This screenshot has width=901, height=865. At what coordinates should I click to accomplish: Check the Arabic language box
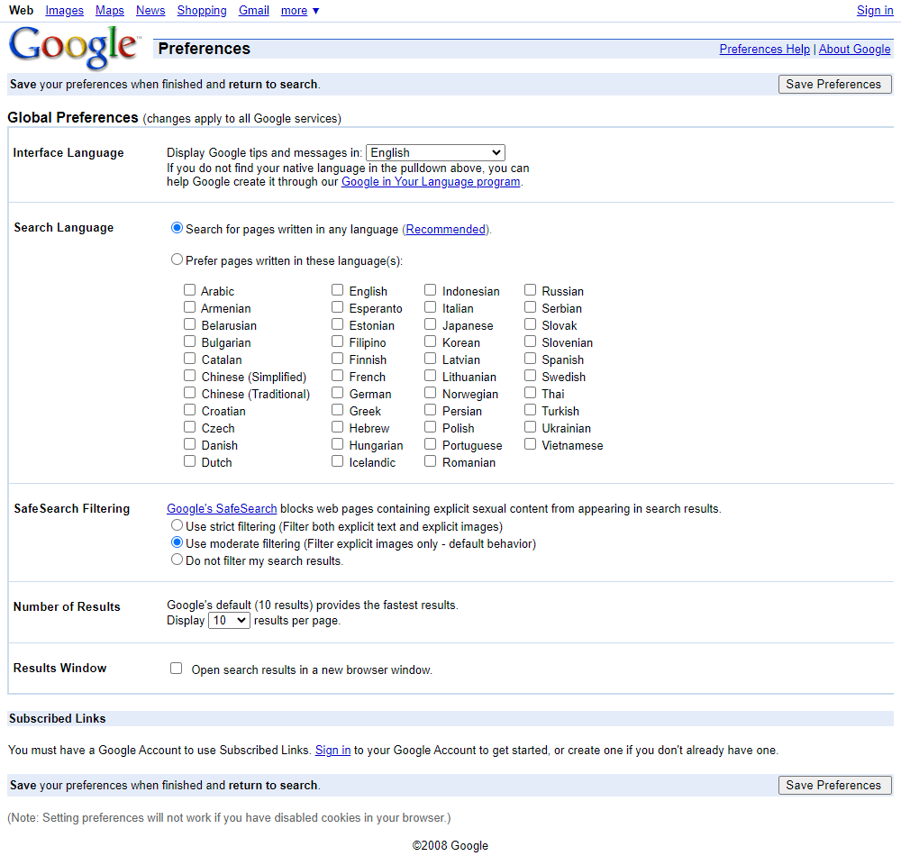189,289
